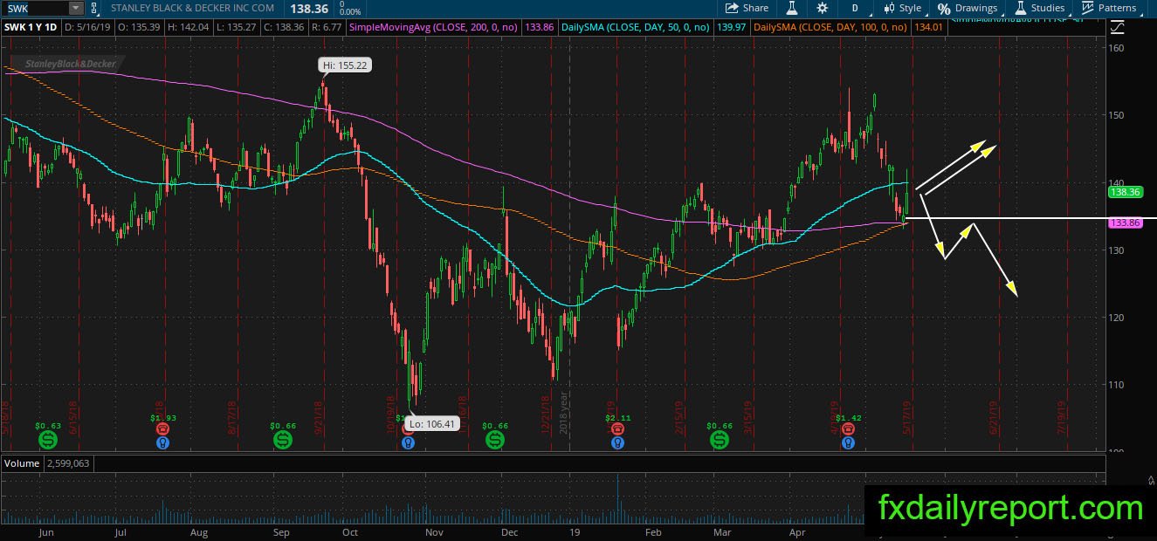The height and width of the screenshot is (541, 1157).
Task: Open the Patterns menu
Action: pos(1109,8)
